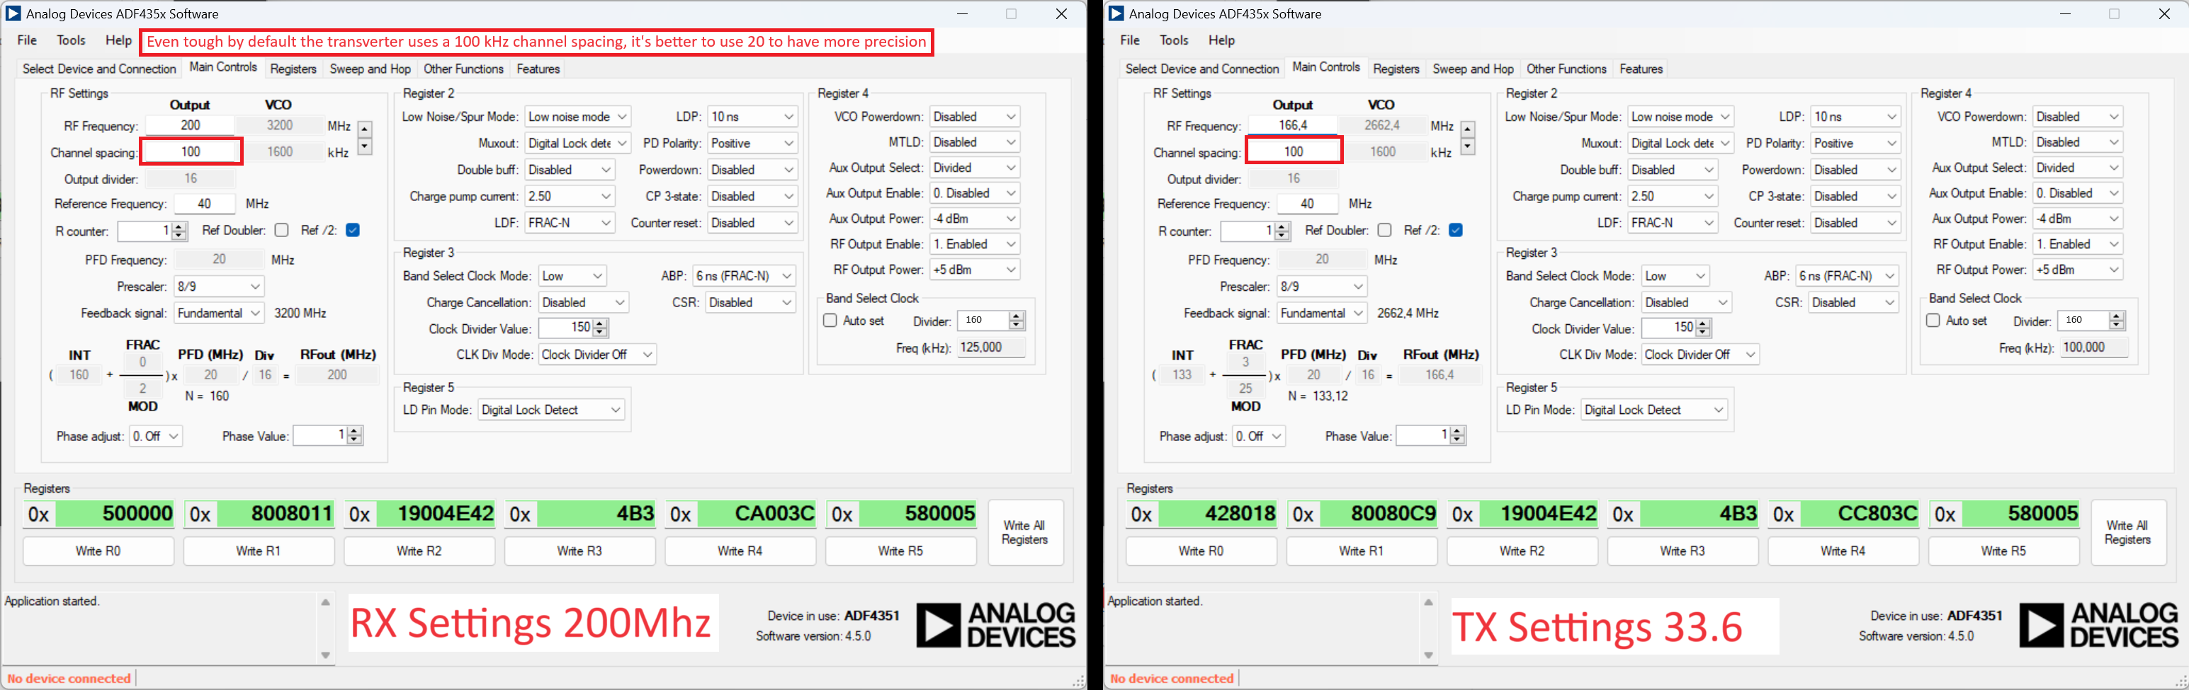The width and height of the screenshot is (2189, 690).
Task: Open VCO Powerdown dropdown in left window
Action: click(x=975, y=116)
